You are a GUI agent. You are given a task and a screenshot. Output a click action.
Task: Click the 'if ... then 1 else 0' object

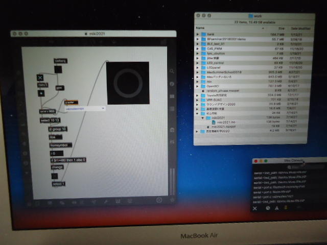point(68,160)
